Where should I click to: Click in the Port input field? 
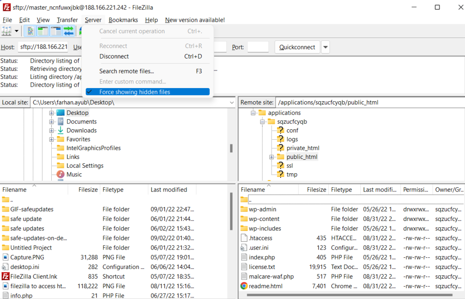click(258, 47)
